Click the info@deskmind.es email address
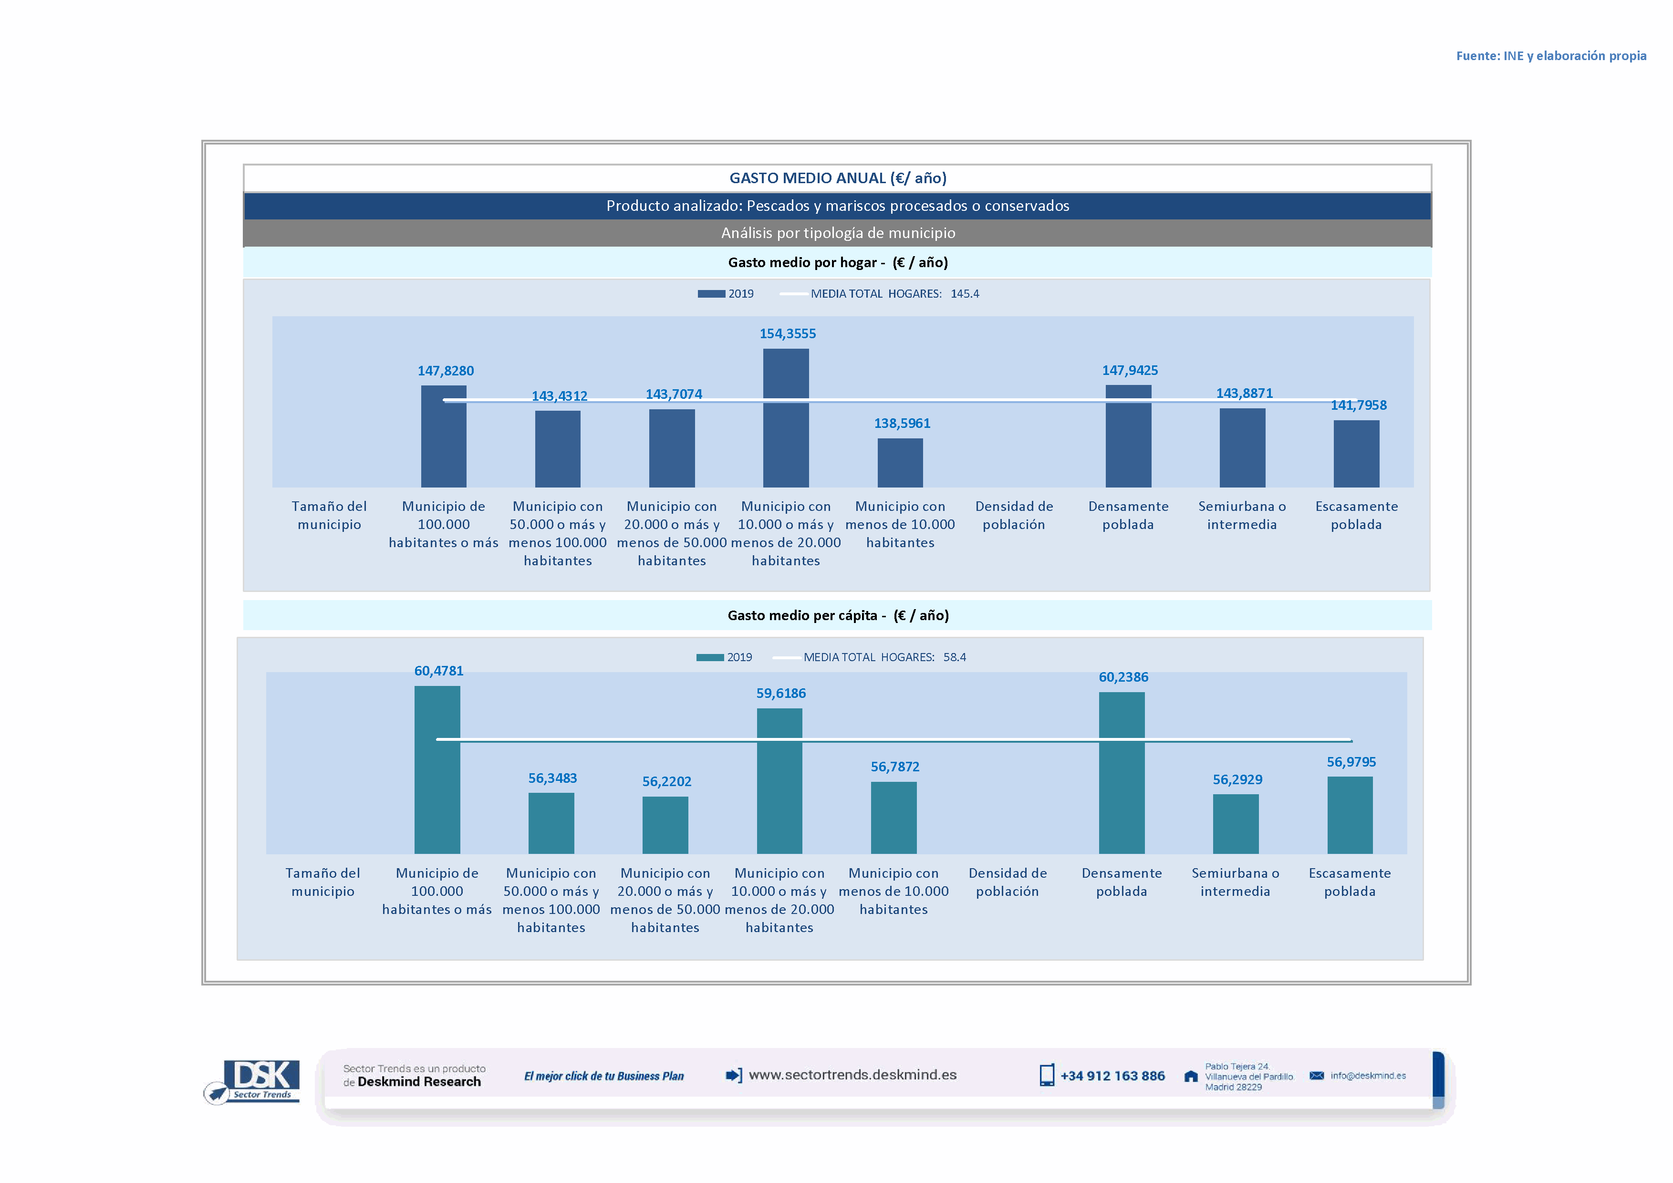The image size is (1673, 1183). pos(1368,1075)
